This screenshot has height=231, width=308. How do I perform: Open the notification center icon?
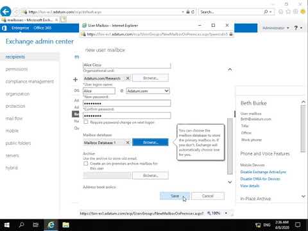[298, 225]
